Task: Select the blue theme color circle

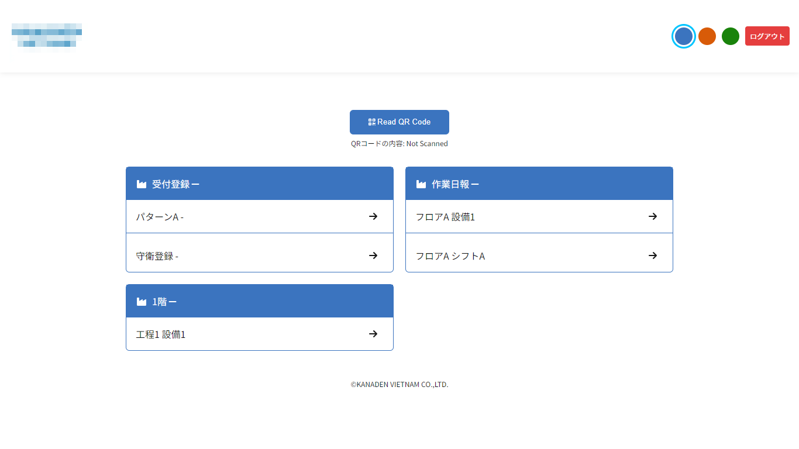Action: click(683, 36)
